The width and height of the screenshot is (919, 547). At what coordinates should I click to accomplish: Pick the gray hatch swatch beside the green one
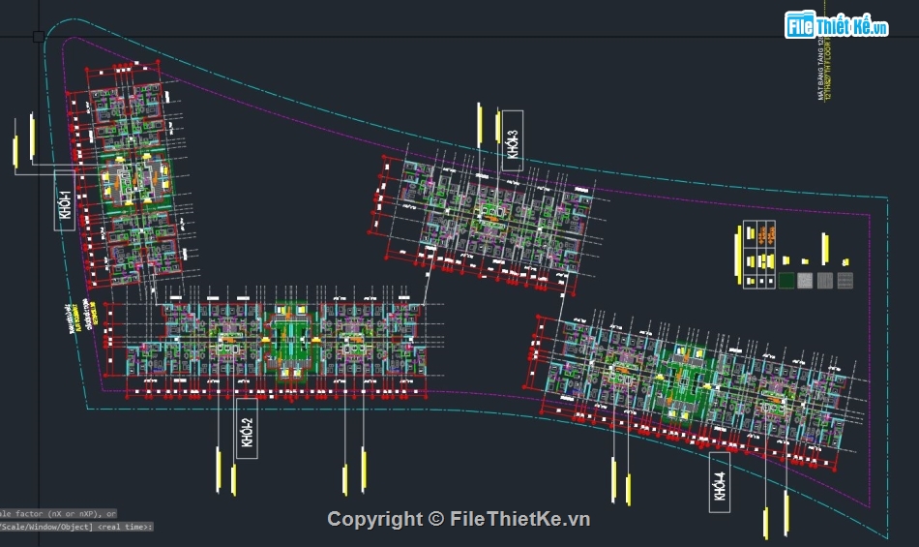click(x=805, y=280)
